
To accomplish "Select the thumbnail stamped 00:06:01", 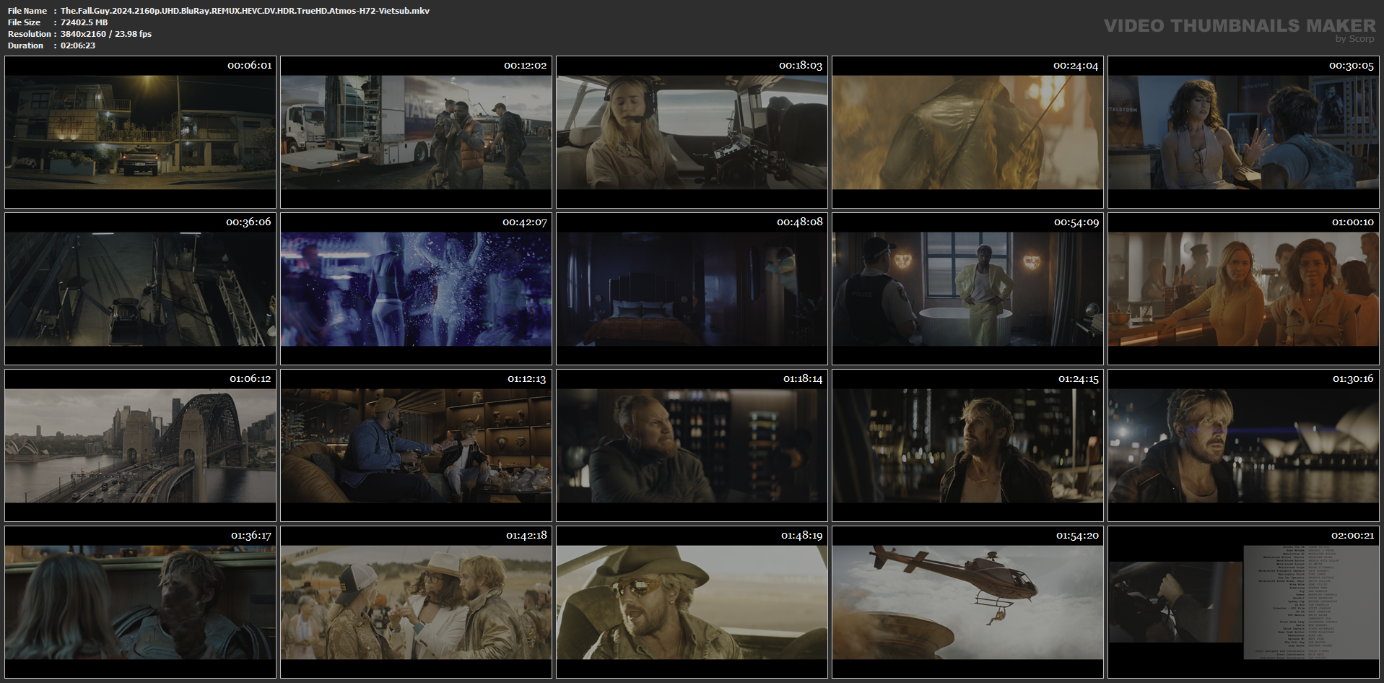I will coord(140,132).
